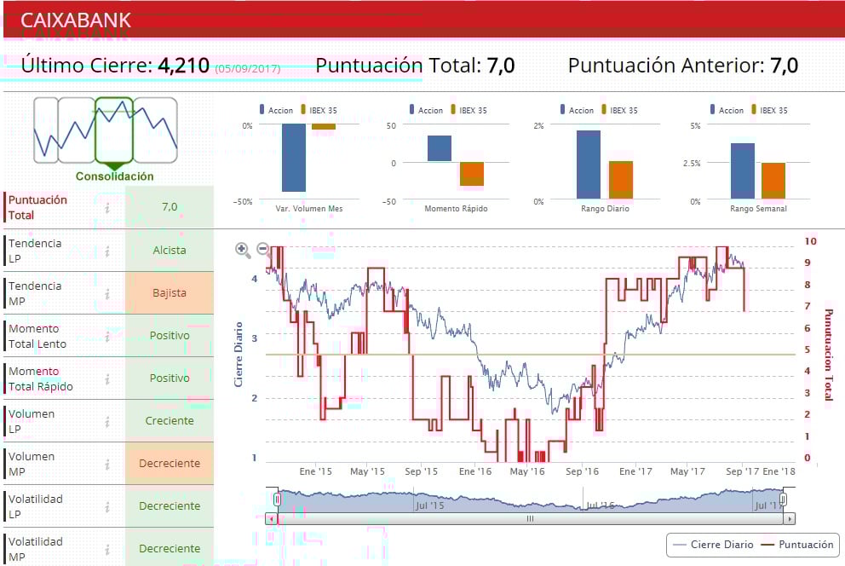Click the Volatilidad MP row label
This screenshot has height=566, width=845.
click(x=36, y=549)
